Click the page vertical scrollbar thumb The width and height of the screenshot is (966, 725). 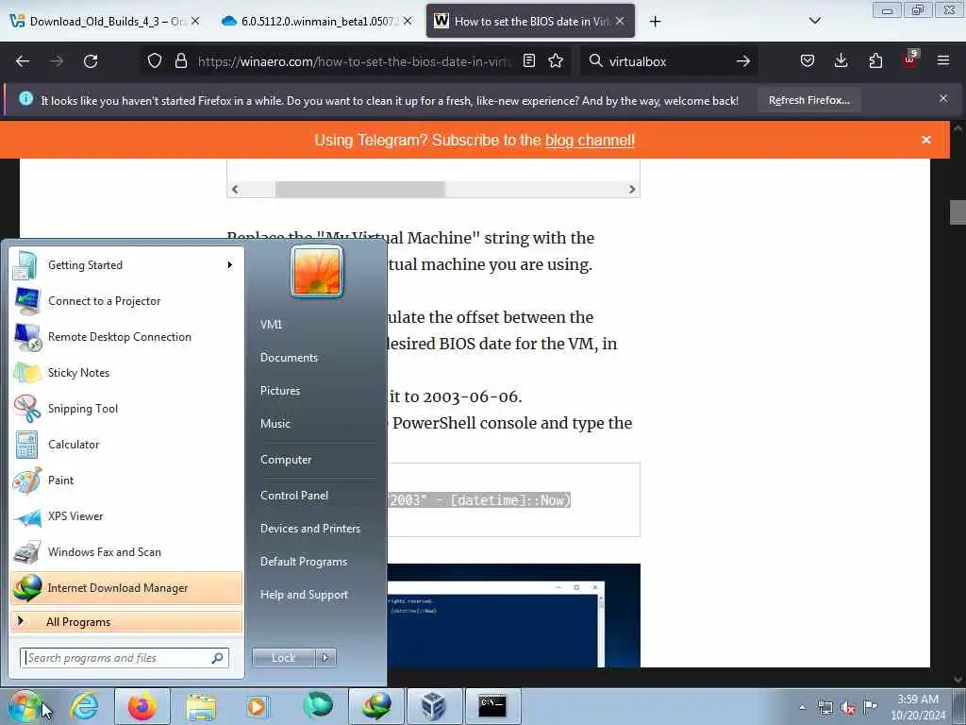coord(958,212)
